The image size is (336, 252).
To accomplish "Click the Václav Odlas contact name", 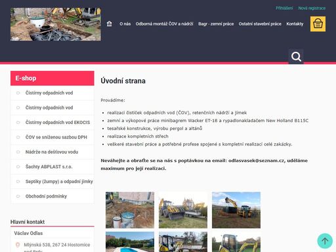I will pyautogui.click(x=28, y=233).
